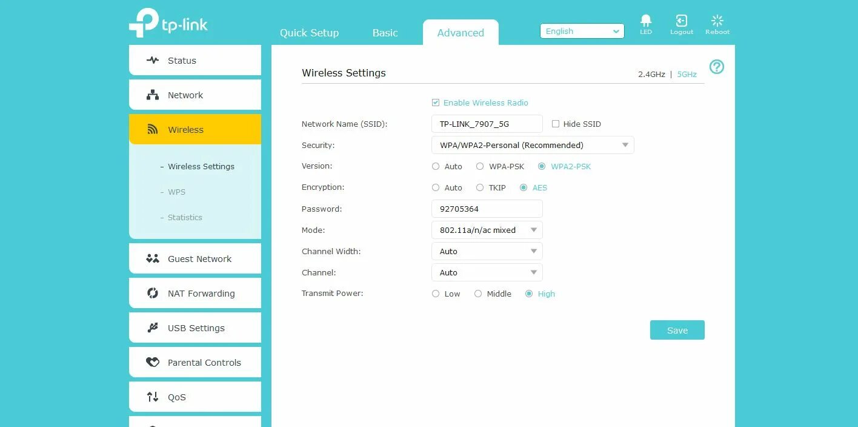The width and height of the screenshot is (858, 427).
Task: Click the Network Name SSID field
Action: 487,124
